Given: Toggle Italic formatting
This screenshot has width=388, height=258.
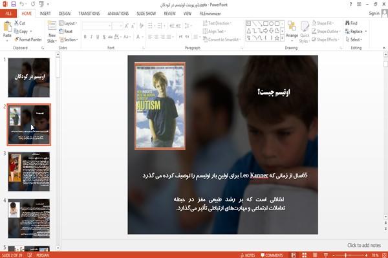Looking at the screenshot, I should click(x=91, y=37).
